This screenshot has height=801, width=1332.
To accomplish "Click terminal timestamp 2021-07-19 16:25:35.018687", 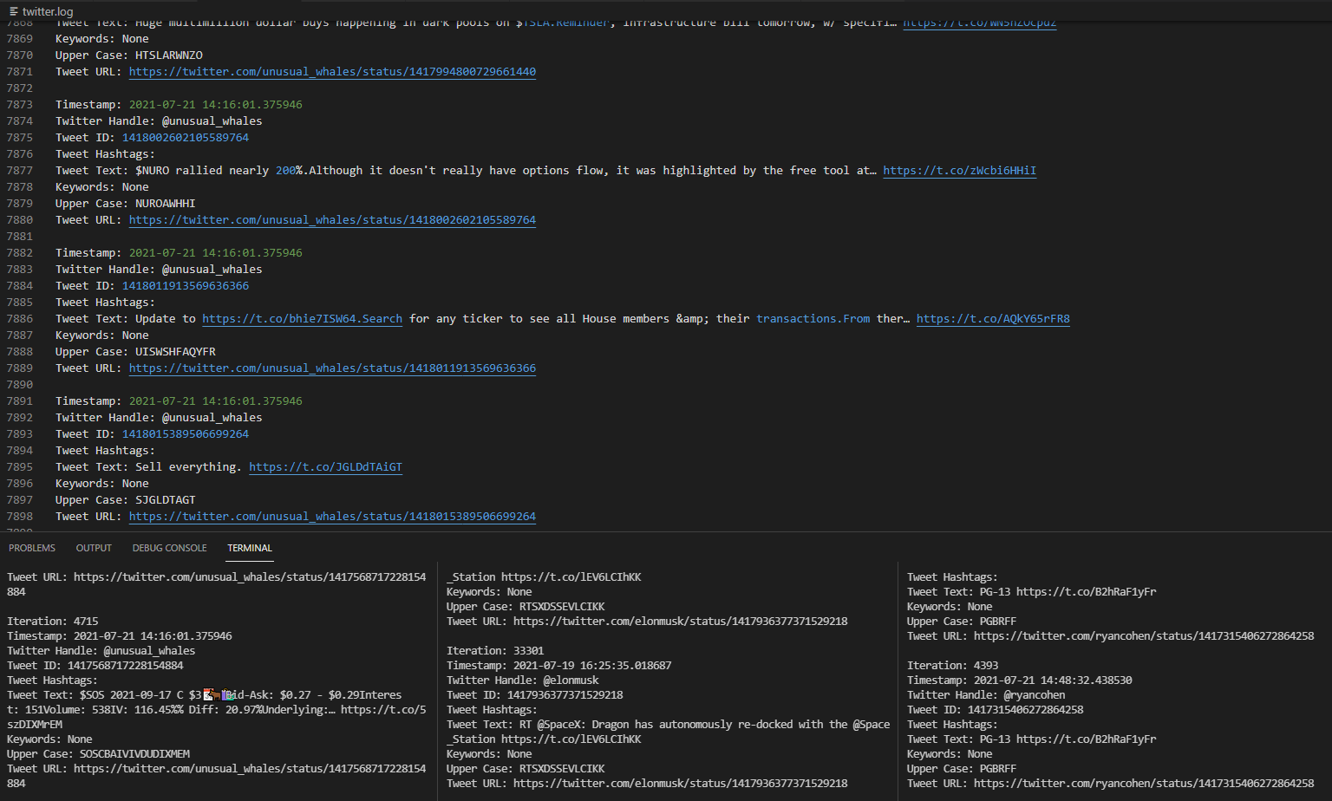I will (592, 666).
